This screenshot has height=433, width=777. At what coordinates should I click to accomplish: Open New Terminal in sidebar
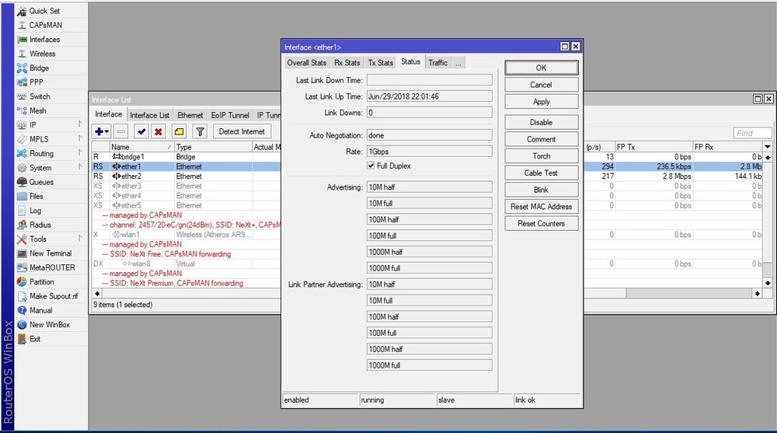[x=50, y=253]
